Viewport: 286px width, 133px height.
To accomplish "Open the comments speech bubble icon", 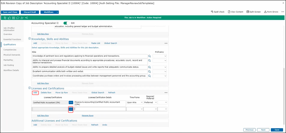I will pos(17,18).
